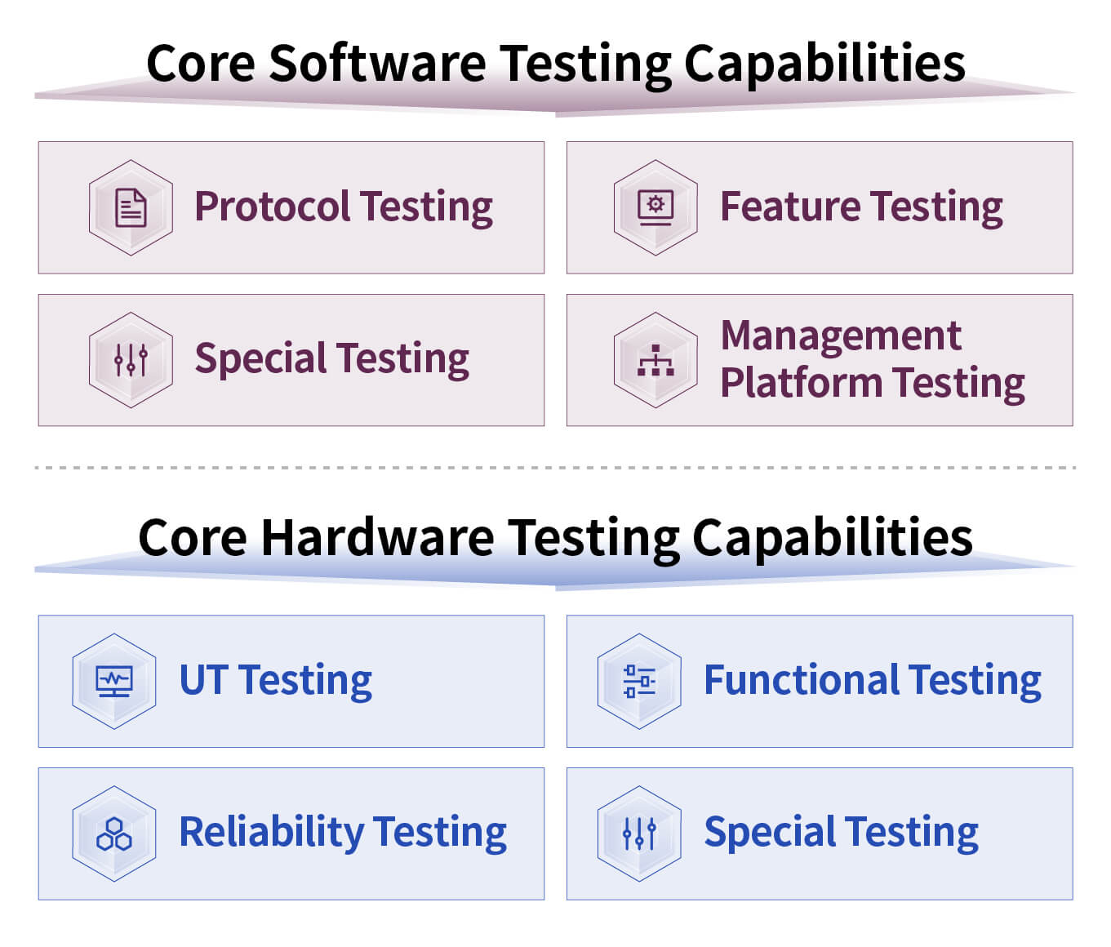The image size is (1111, 947).
Task: Click the Core Software Testing Capabilities heading
Action: point(555,63)
